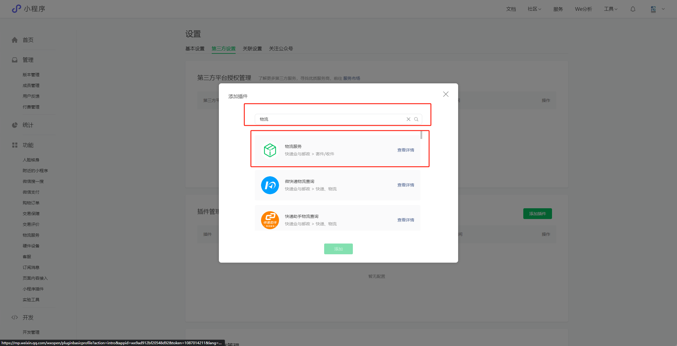The width and height of the screenshot is (677, 346).
Task: Expand the 社区 dropdown in top navigation
Action: [534, 9]
